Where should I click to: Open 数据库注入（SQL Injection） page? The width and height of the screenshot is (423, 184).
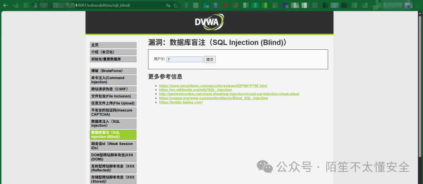pyautogui.click(x=113, y=123)
